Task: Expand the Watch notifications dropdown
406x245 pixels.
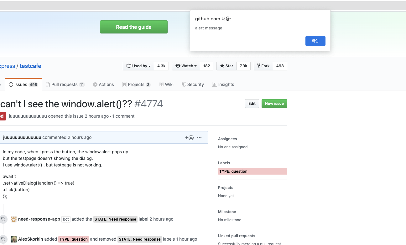Action: [x=186, y=66]
